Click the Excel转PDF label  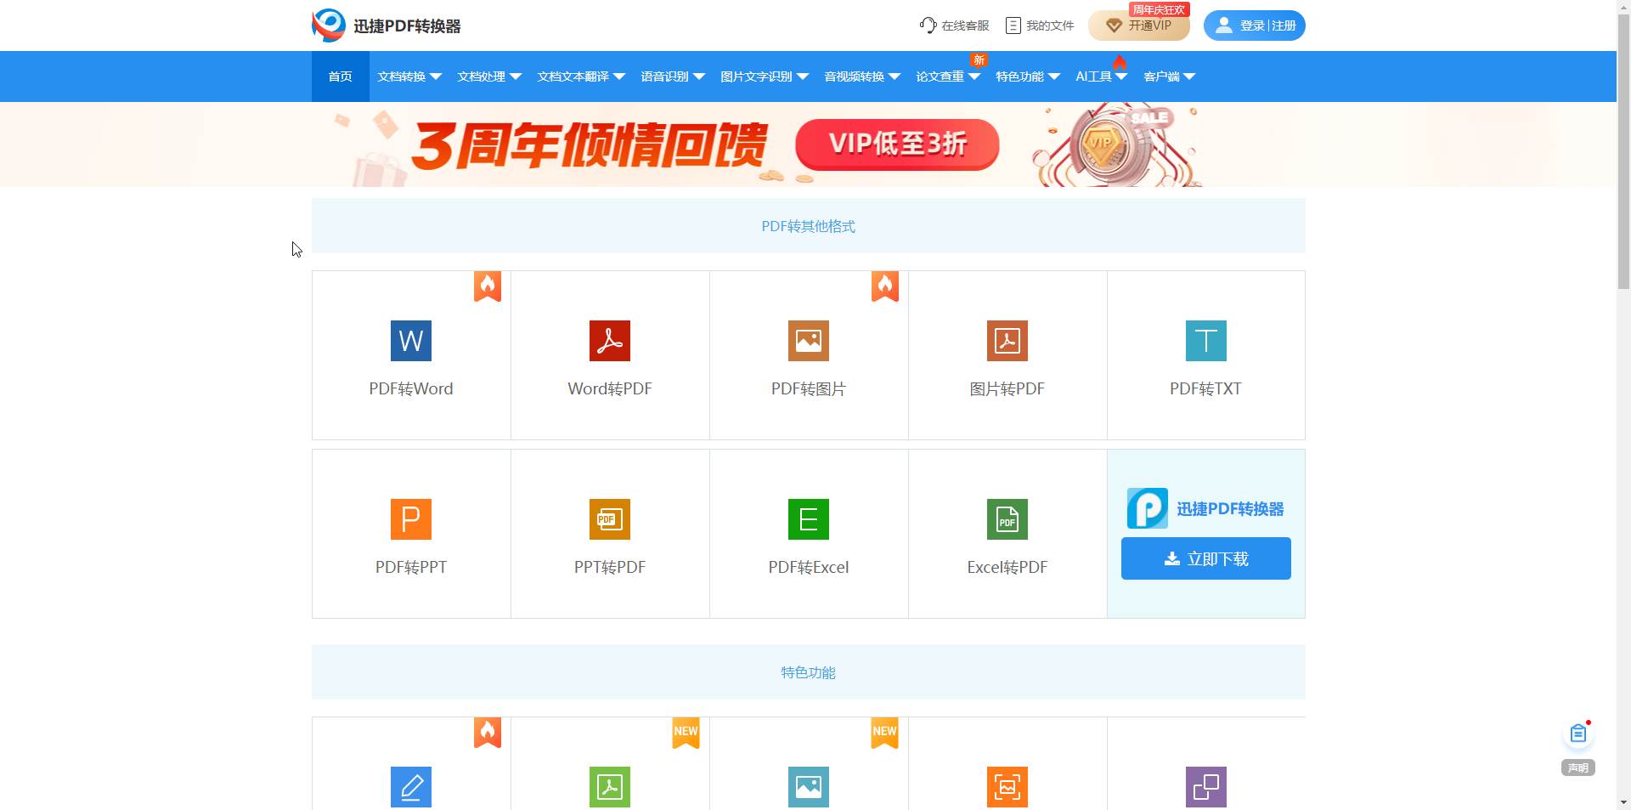(x=1007, y=567)
